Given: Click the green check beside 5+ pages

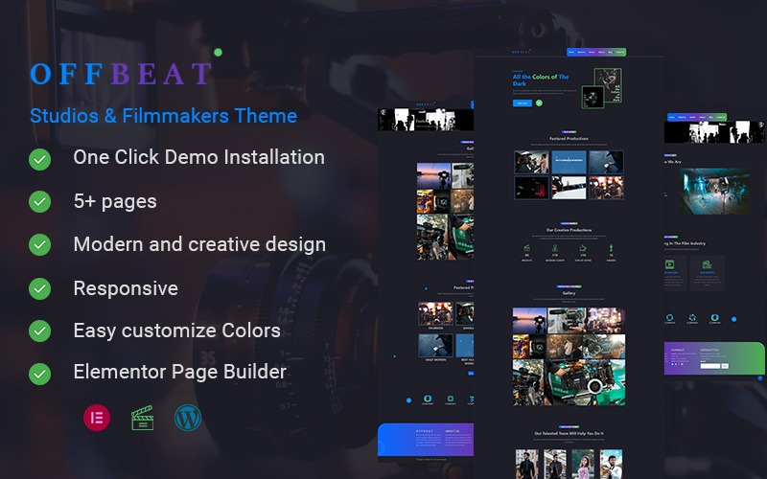Looking at the screenshot, I should click(39, 201).
